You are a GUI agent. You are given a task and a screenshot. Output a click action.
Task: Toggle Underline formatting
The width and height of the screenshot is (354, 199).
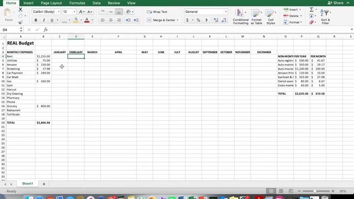click(x=51, y=20)
